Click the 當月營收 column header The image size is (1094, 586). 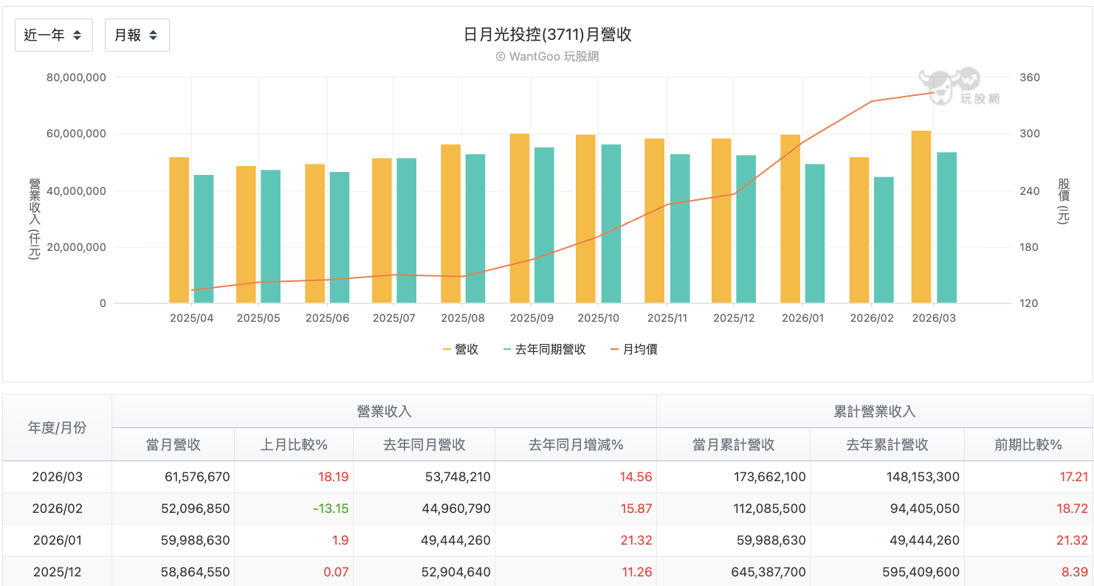(173, 445)
